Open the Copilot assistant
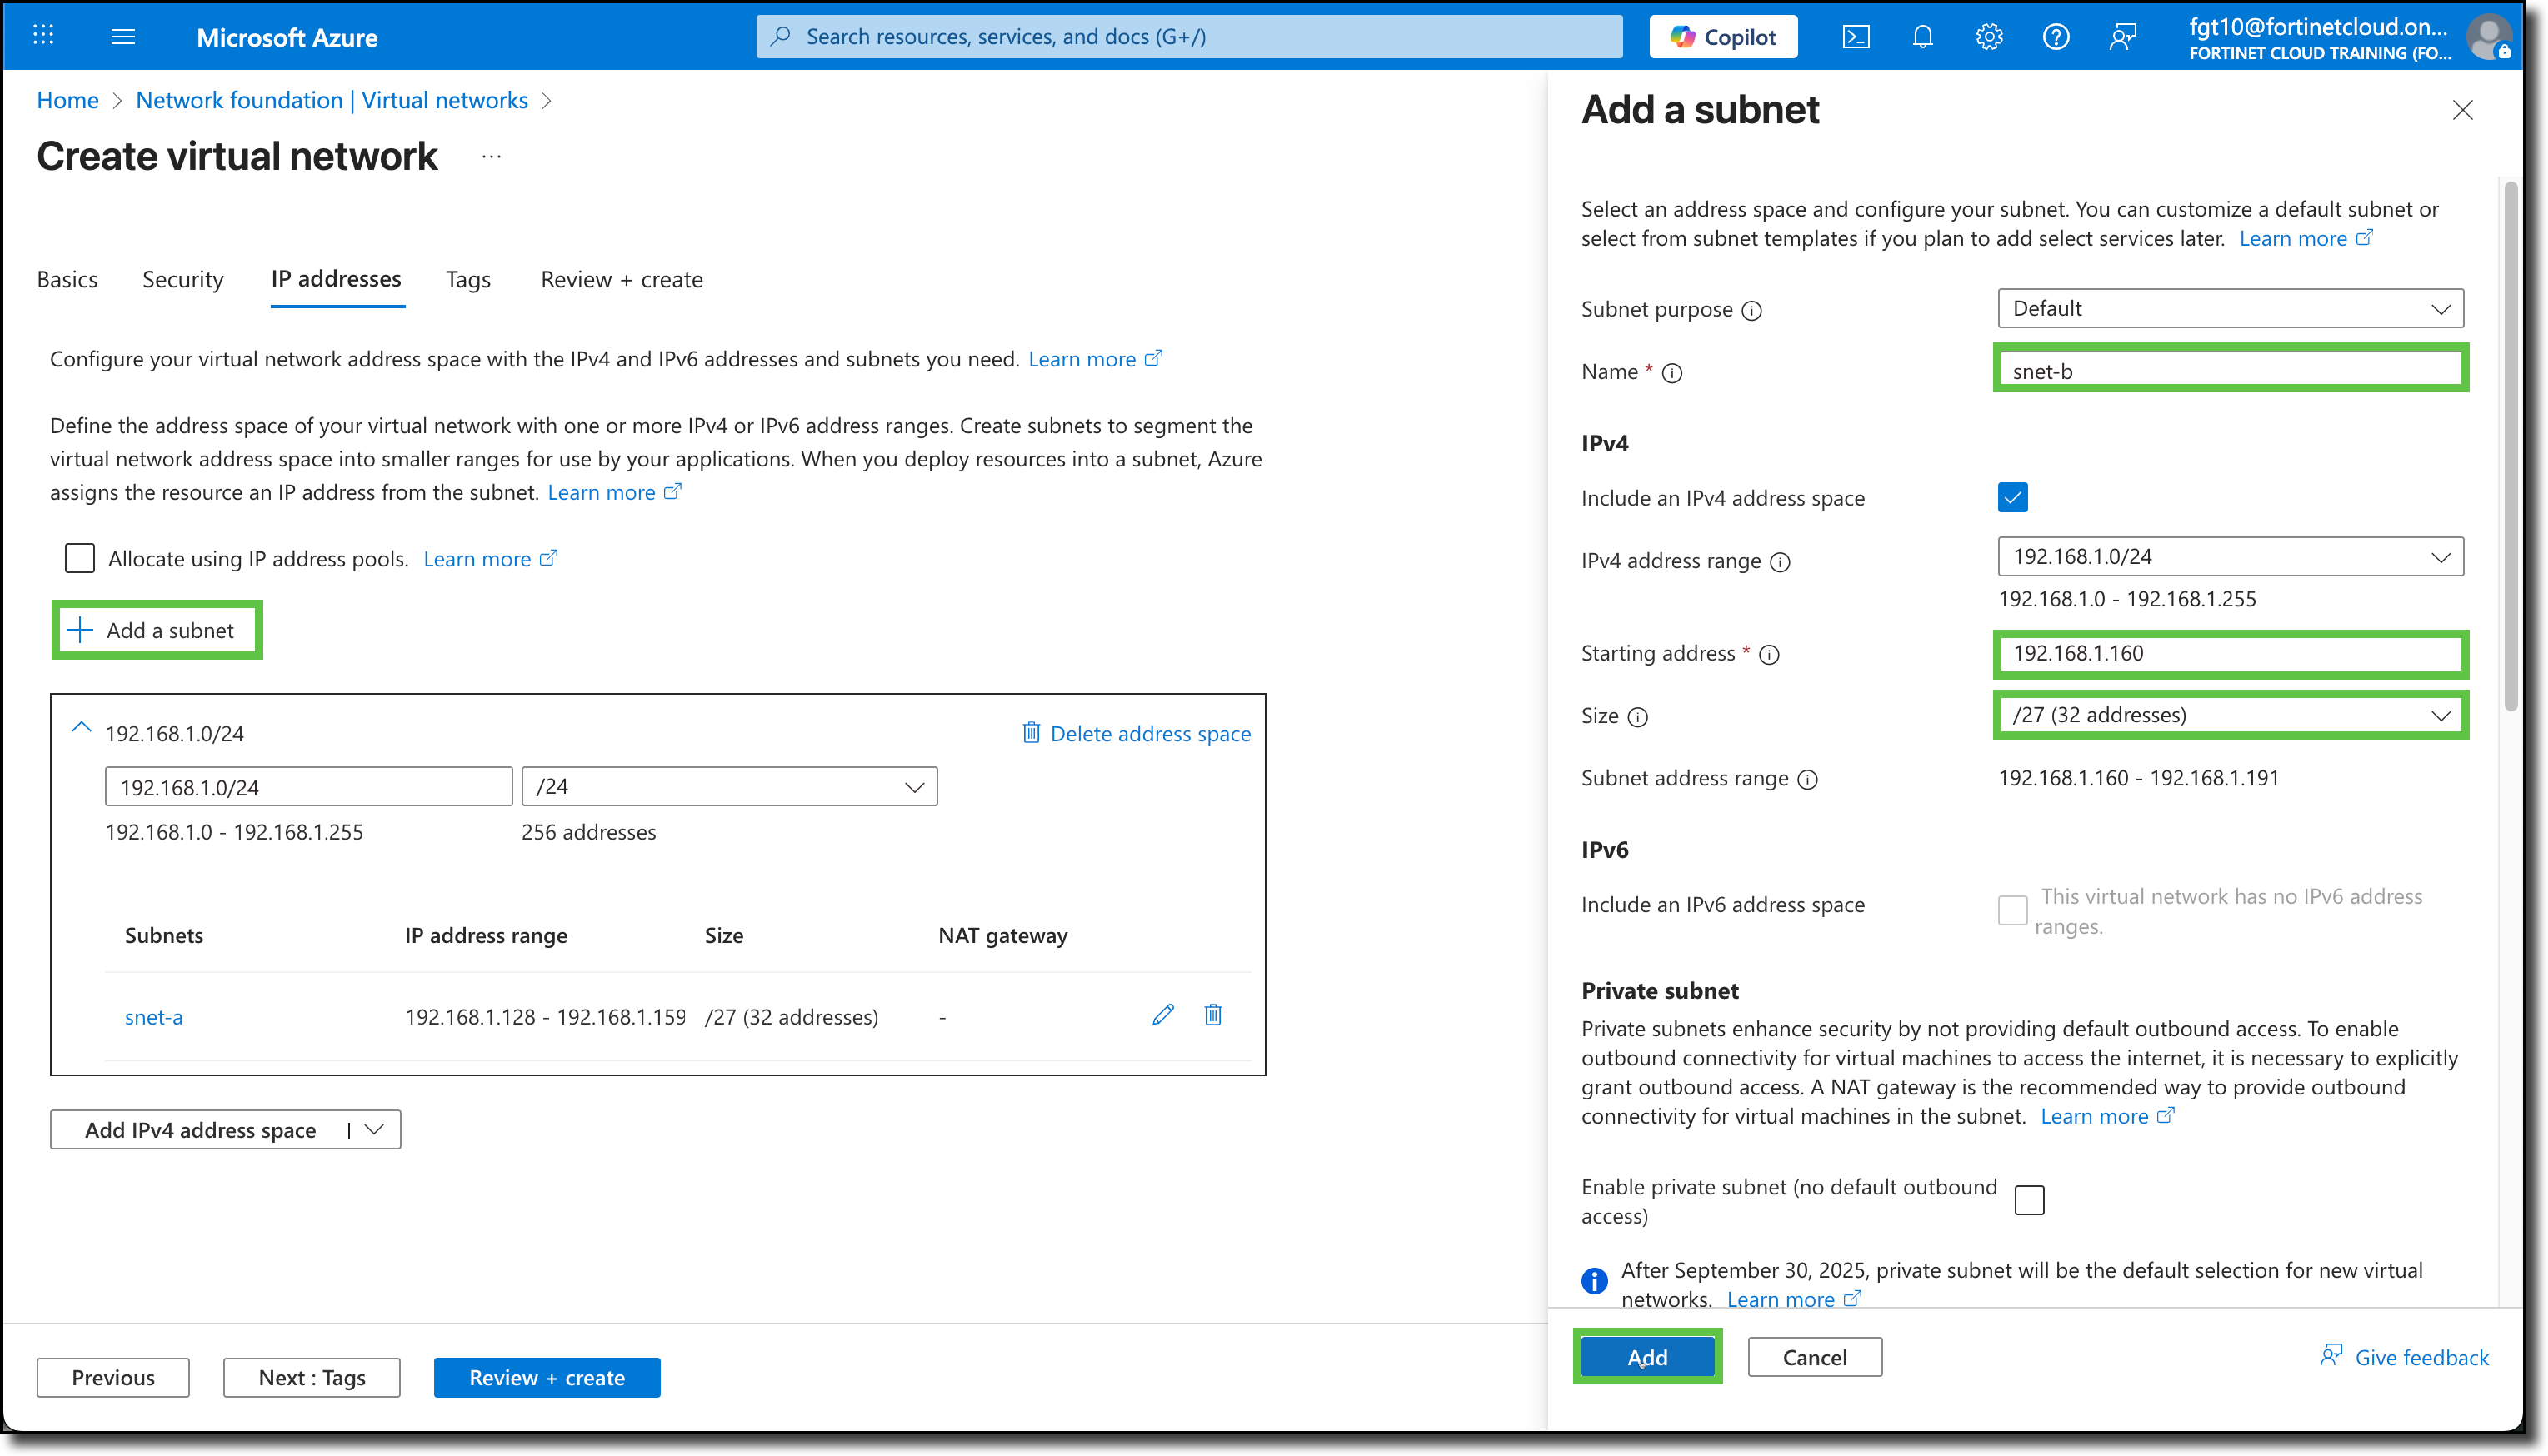This screenshot has width=2548, height=1456. tap(1722, 36)
